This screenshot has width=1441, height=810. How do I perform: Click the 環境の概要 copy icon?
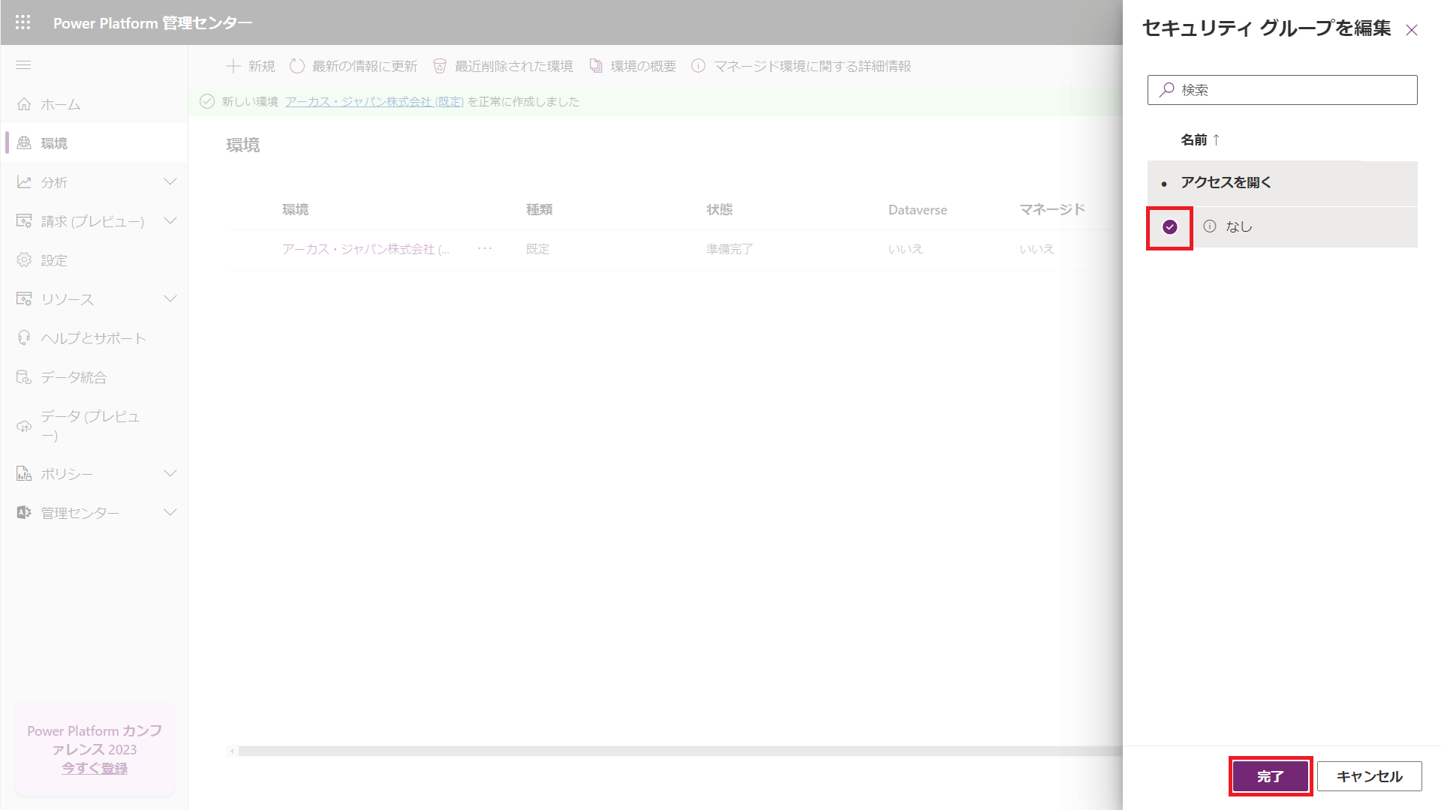[x=596, y=66]
